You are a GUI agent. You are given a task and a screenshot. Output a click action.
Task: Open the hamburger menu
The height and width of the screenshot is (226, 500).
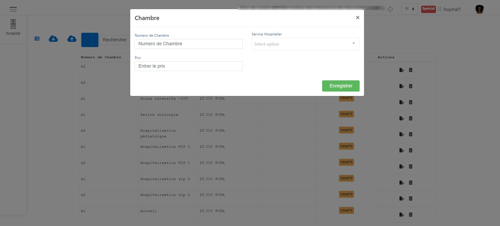click(x=13, y=9)
